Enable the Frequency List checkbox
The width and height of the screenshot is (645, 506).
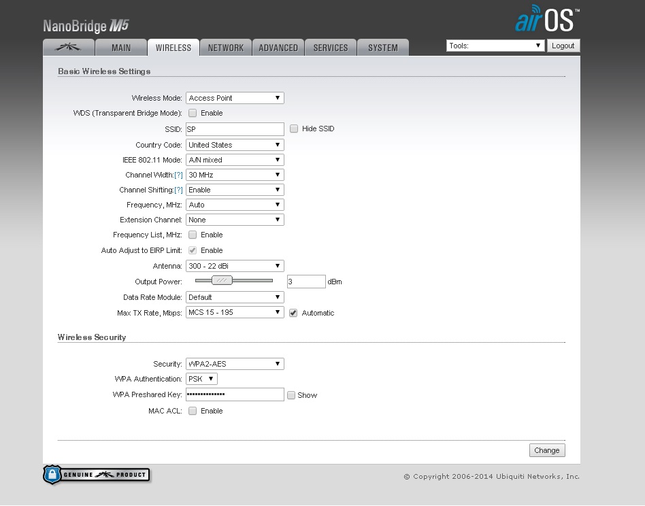[x=192, y=235]
